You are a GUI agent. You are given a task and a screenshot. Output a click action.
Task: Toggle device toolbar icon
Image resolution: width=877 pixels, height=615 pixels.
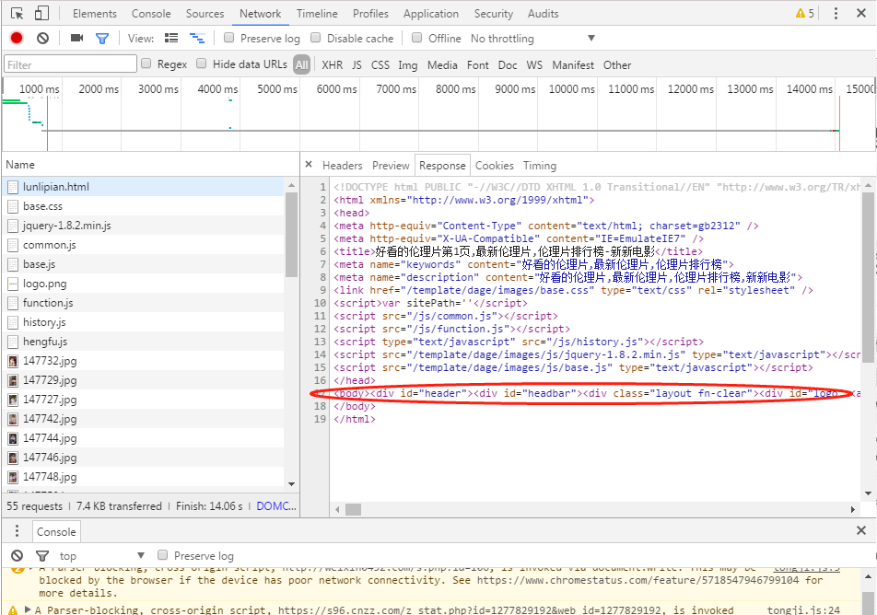pyautogui.click(x=41, y=13)
